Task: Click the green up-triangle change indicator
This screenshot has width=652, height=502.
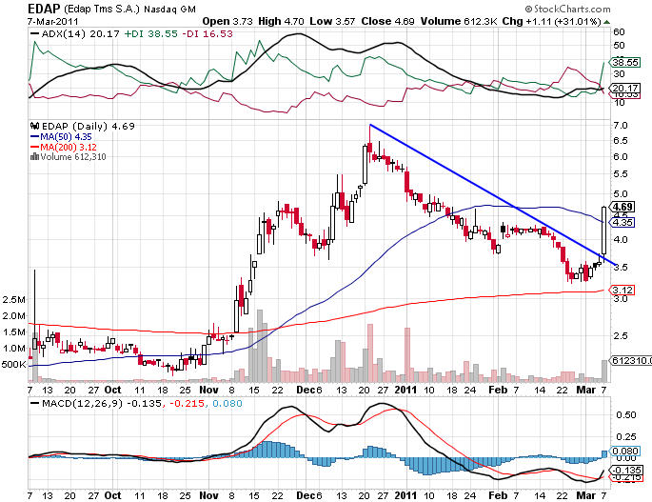Action: coord(606,22)
